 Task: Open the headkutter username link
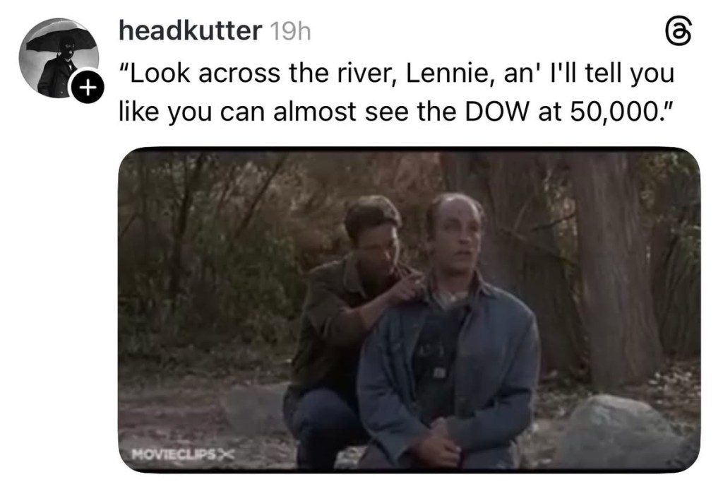[190, 31]
